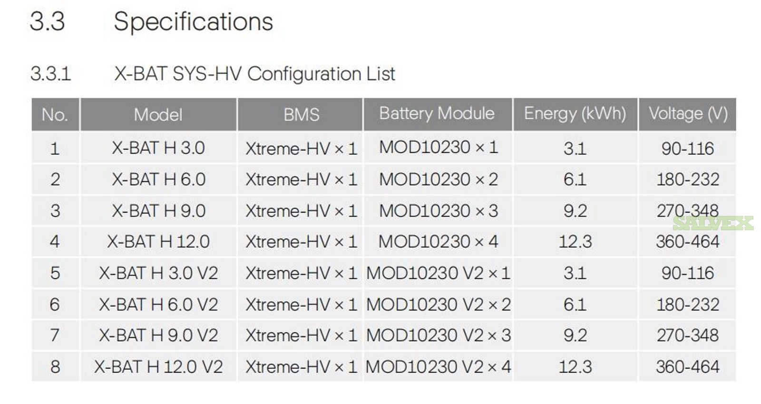The height and width of the screenshot is (404, 761).
Task: Click the MOD10230 × 4 battery module cell
Action: point(438,242)
